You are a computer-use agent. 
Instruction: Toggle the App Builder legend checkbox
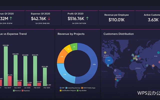pyautogui.click(x=78, y=90)
